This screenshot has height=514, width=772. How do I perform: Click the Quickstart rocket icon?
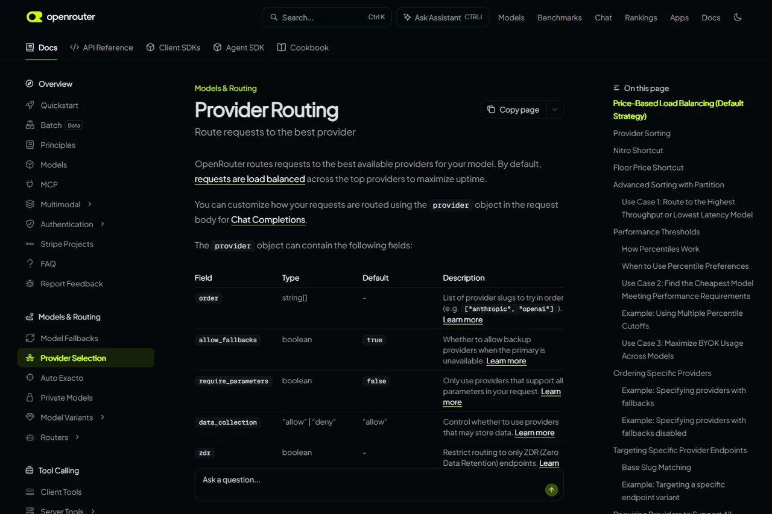30,105
